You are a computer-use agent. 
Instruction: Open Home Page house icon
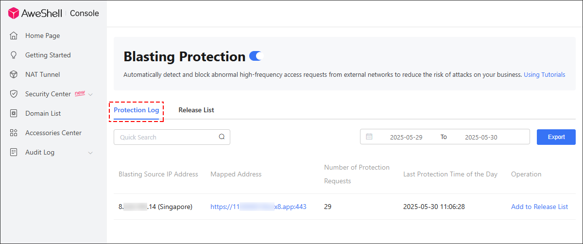pos(14,35)
